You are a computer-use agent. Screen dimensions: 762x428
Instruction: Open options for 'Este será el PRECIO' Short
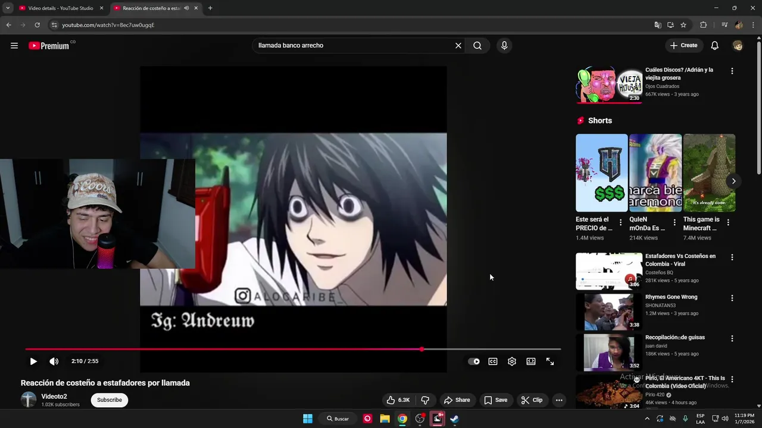[620, 222]
